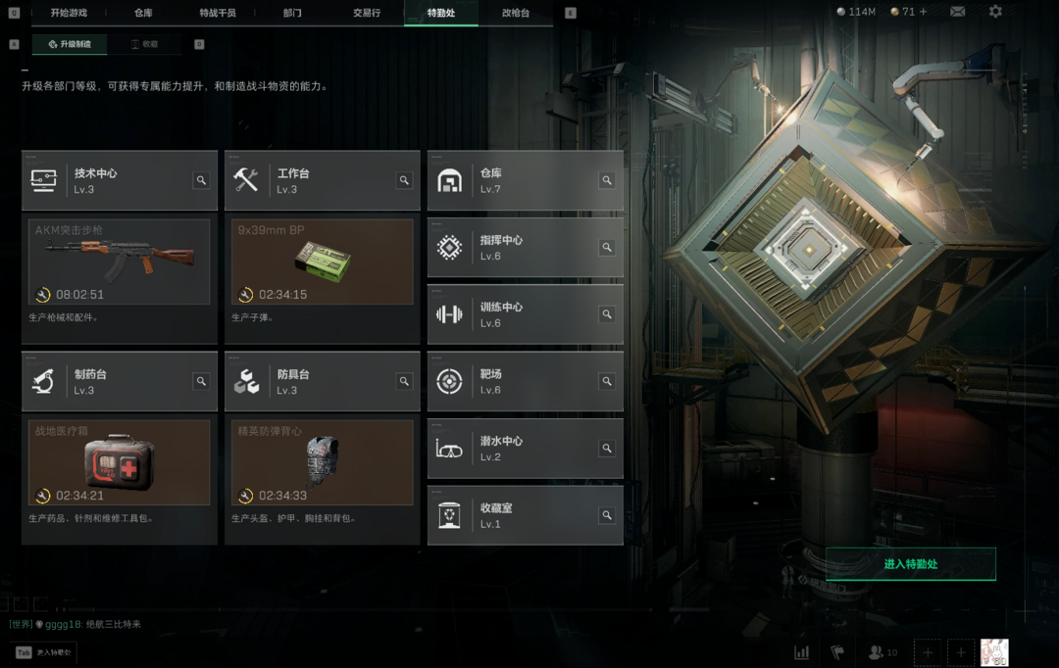Viewport: 1059px width, 668px height.
Task: Open the settings gear icon
Action: pyautogui.click(x=995, y=12)
